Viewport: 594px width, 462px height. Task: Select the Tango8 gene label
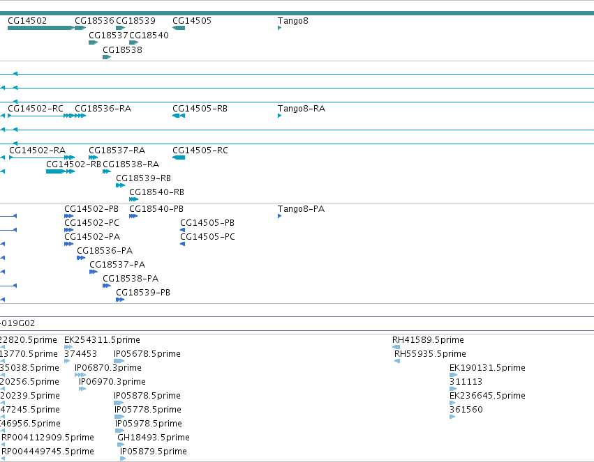293,21
